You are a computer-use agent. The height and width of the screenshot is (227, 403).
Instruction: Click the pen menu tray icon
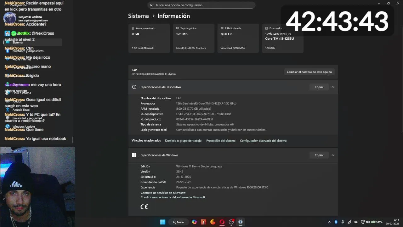[x=349, y=222]
